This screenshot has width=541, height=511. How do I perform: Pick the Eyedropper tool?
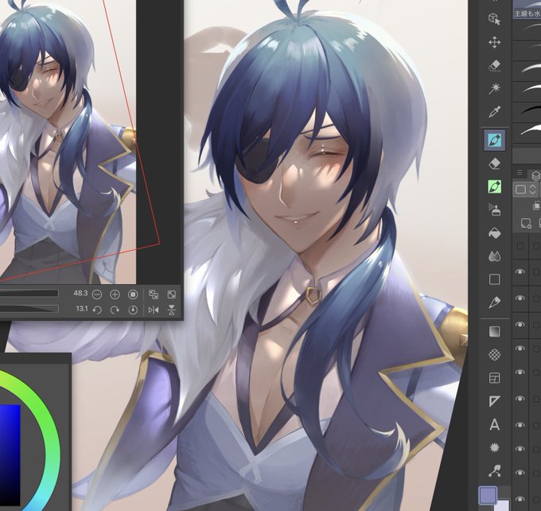[494, 112]
